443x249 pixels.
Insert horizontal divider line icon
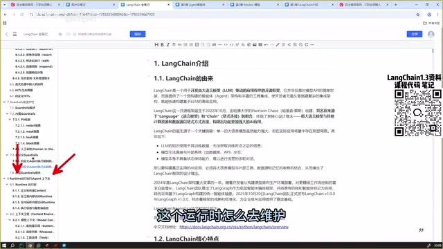(220, 44)
